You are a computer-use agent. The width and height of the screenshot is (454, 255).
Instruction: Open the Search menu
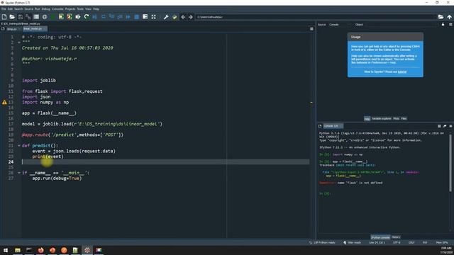click(18, 9)
